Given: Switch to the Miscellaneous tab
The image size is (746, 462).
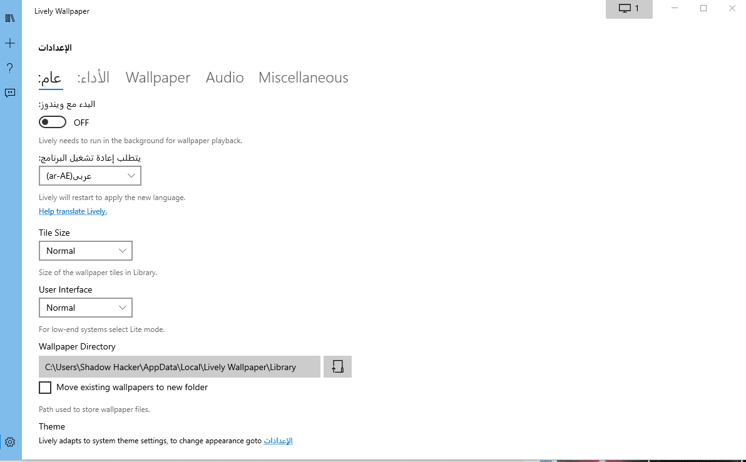Looking at the screenshot, I should [304, 78].
